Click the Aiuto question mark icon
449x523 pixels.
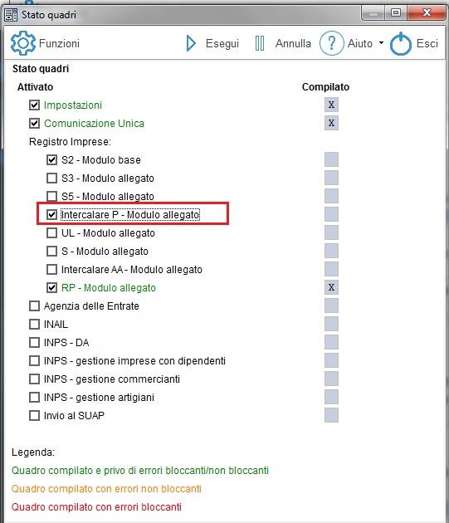[331, 43]
